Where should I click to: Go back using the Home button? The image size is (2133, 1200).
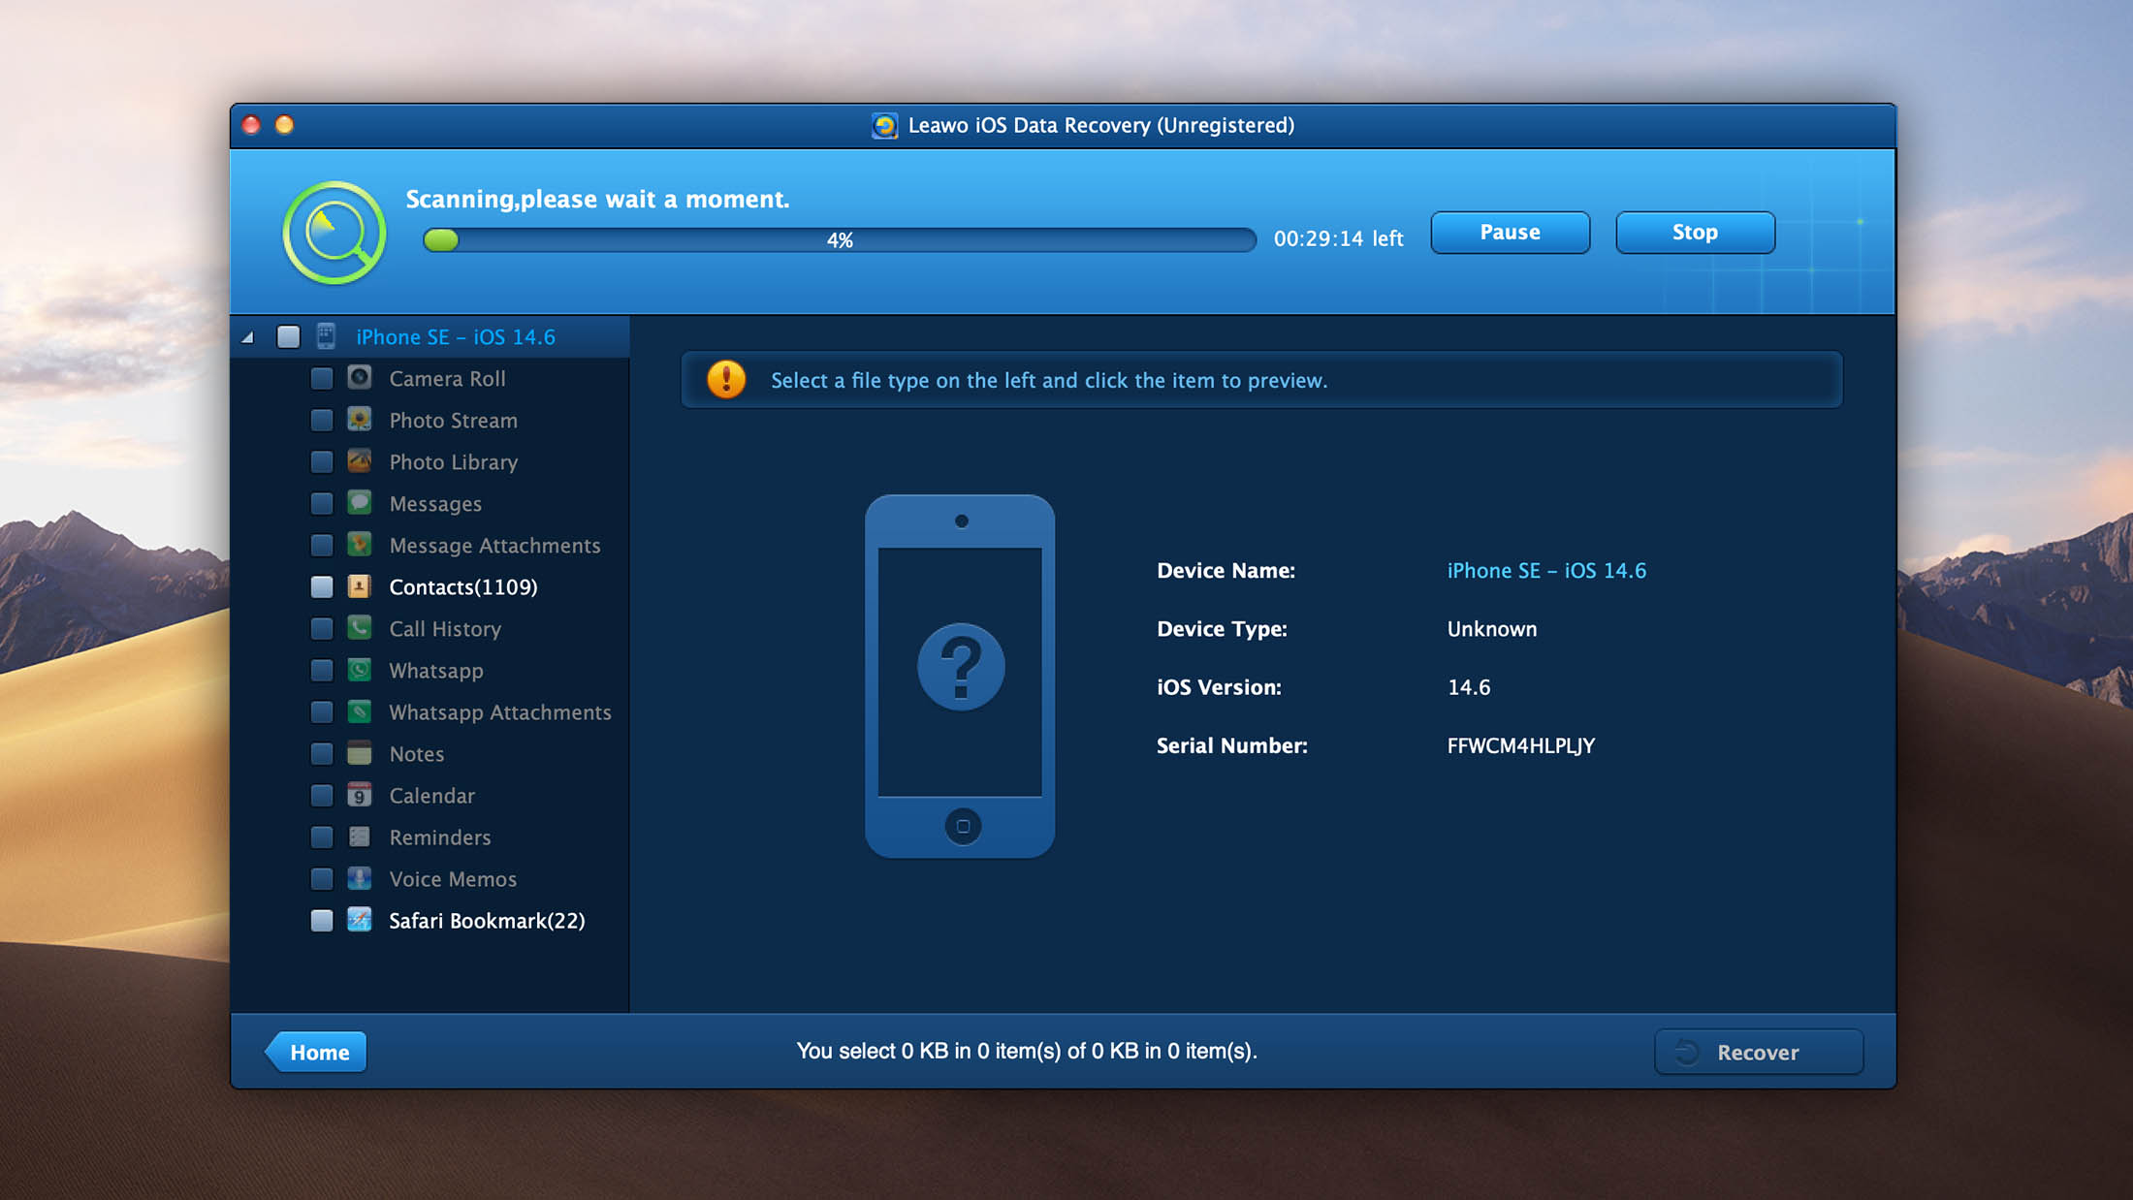(318, 1052)
